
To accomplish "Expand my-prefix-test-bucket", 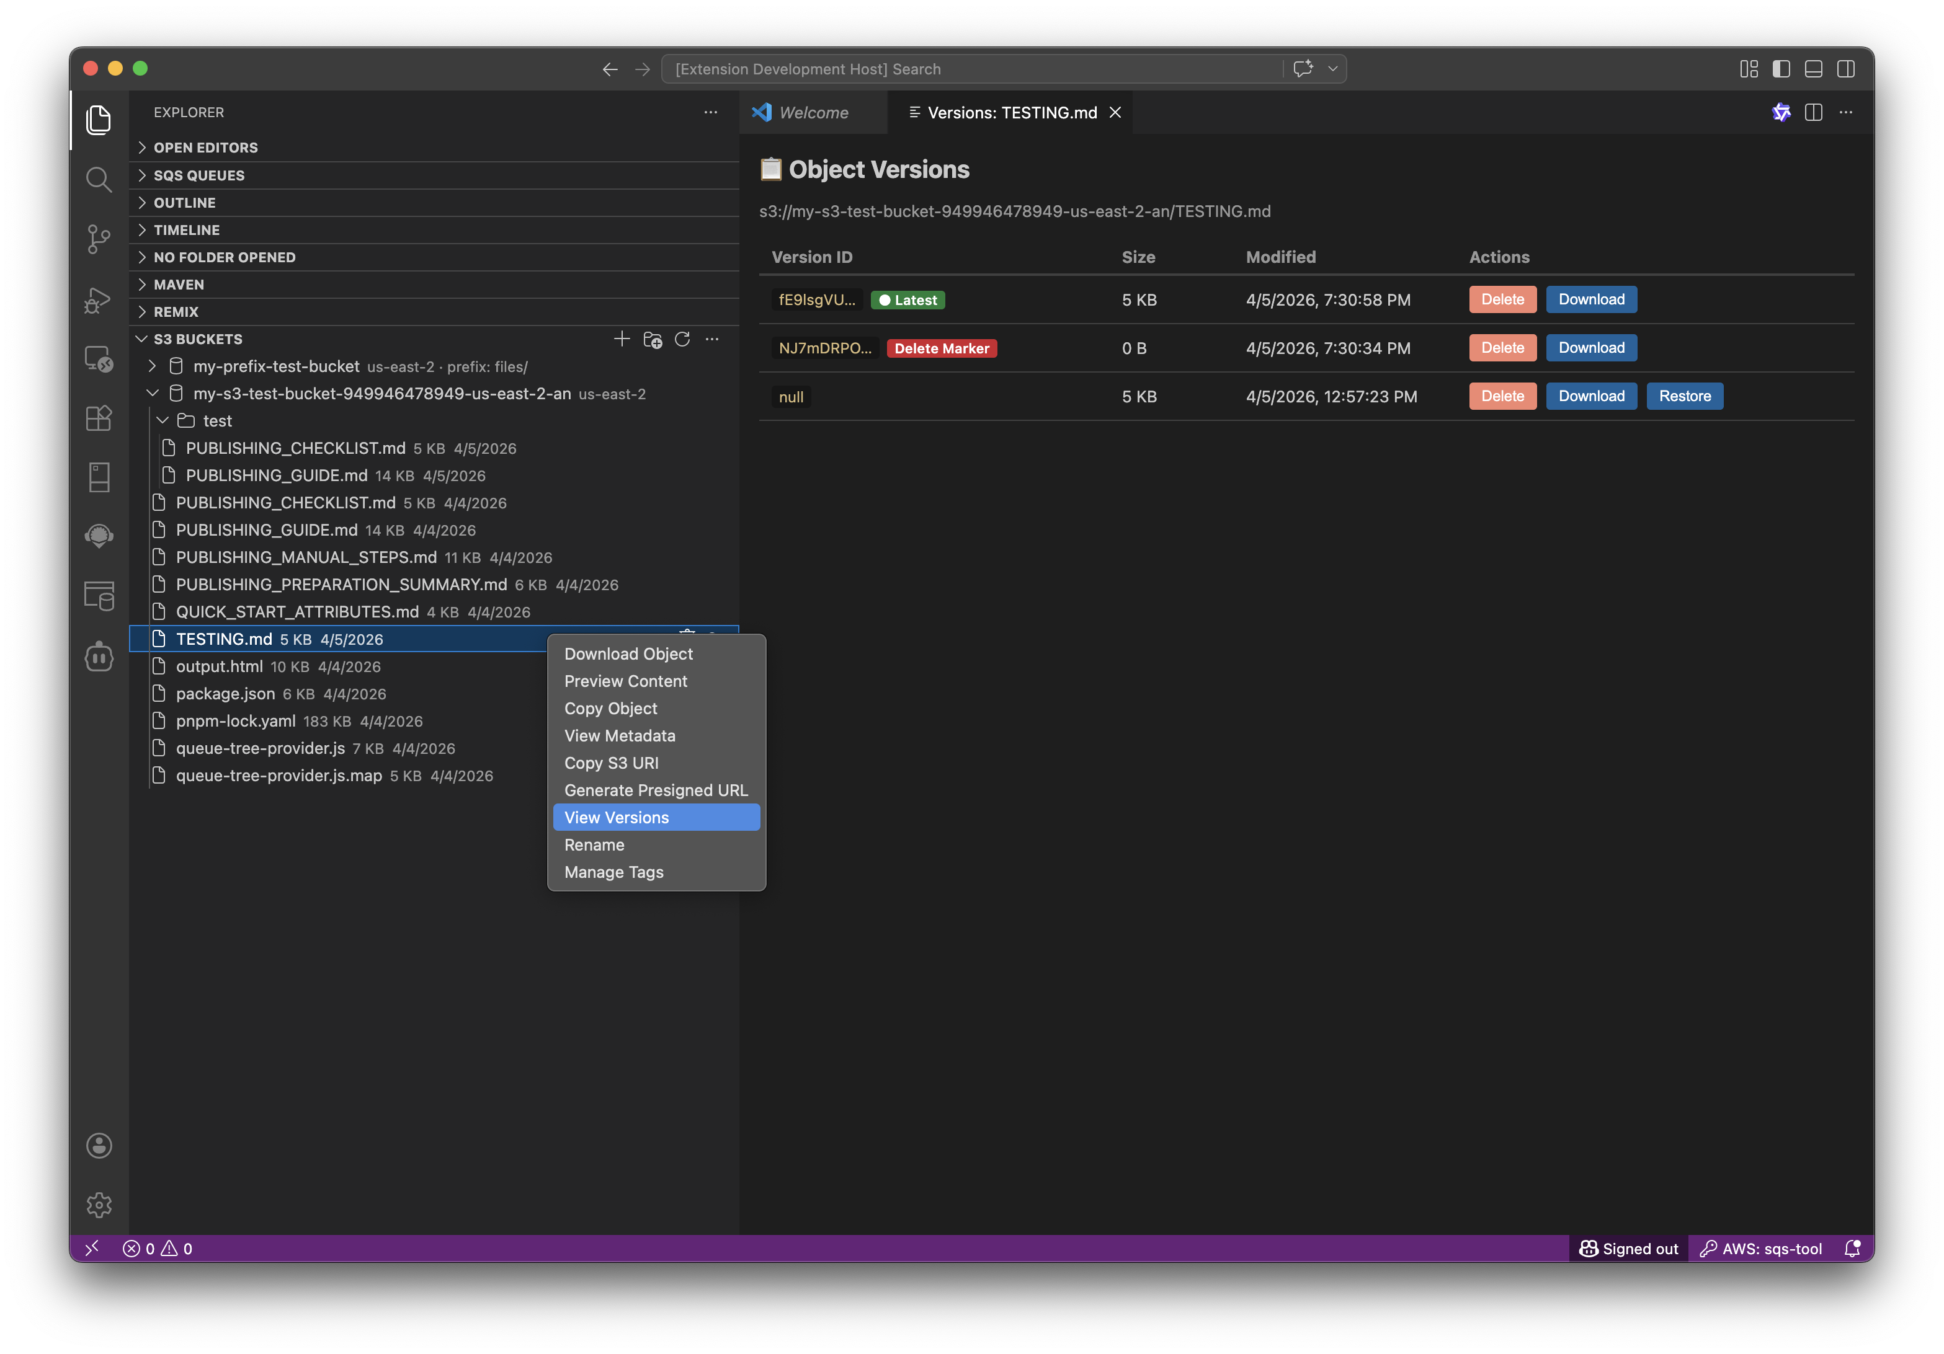I will 153,366.
